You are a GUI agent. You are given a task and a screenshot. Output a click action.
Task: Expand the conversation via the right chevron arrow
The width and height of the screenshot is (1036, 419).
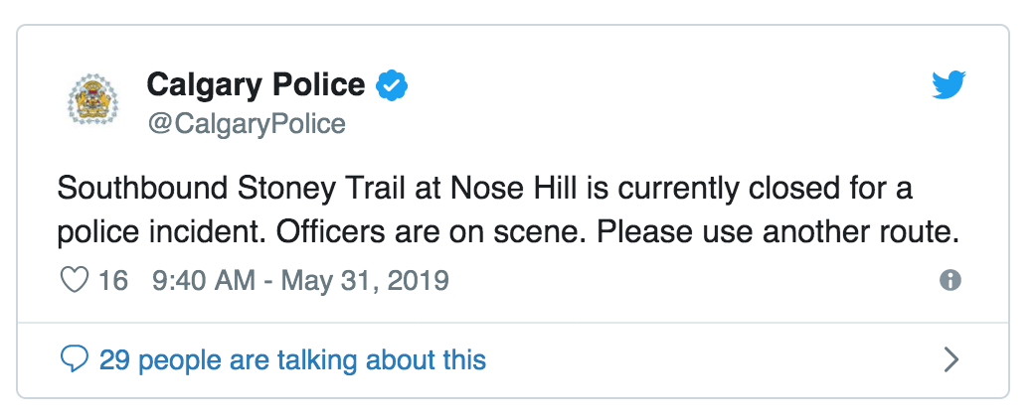click(950, 360)
